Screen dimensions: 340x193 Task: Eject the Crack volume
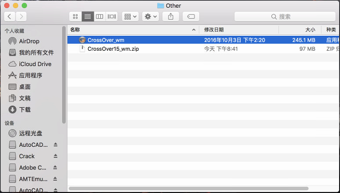55,156
